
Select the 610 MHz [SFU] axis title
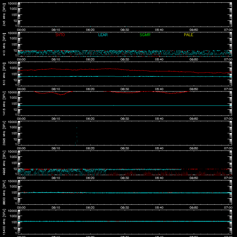4,74
